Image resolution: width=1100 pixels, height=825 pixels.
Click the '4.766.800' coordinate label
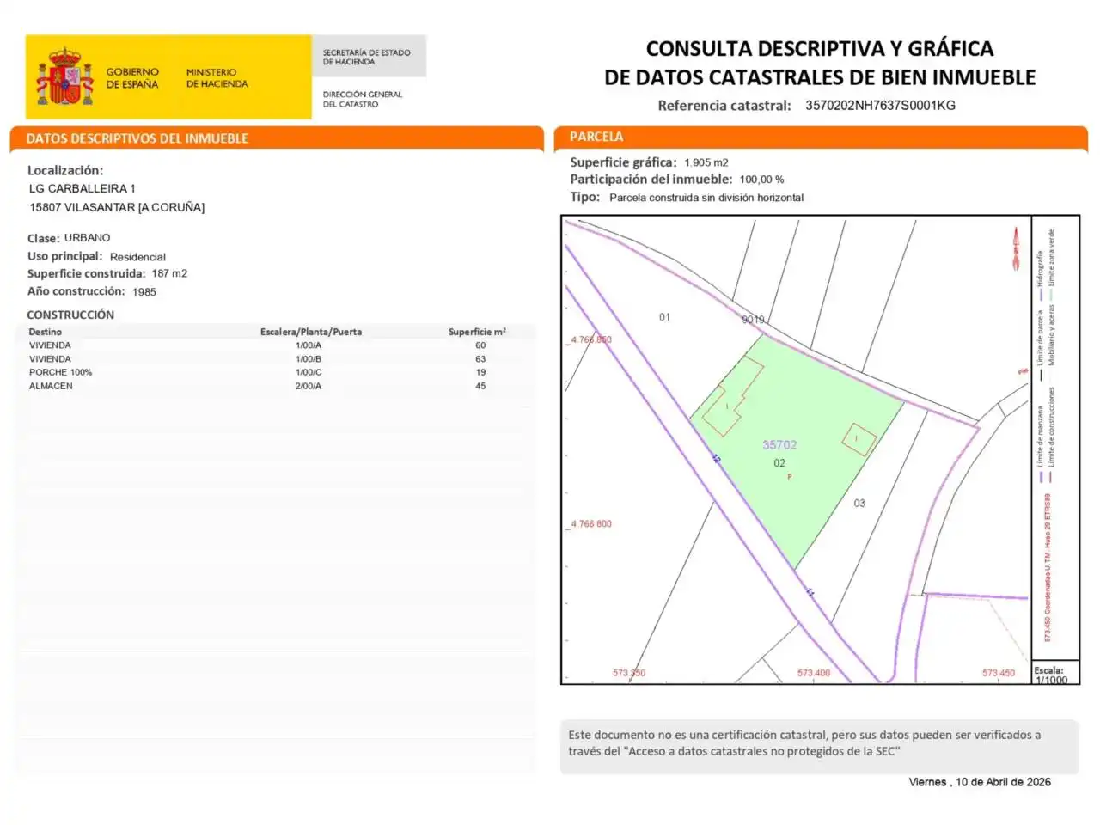(x=591, y=523)
